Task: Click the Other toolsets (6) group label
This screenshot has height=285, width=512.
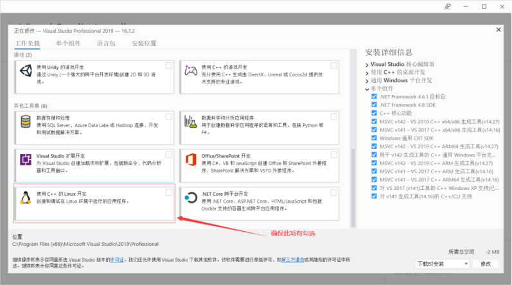Action: click(30, 106)
